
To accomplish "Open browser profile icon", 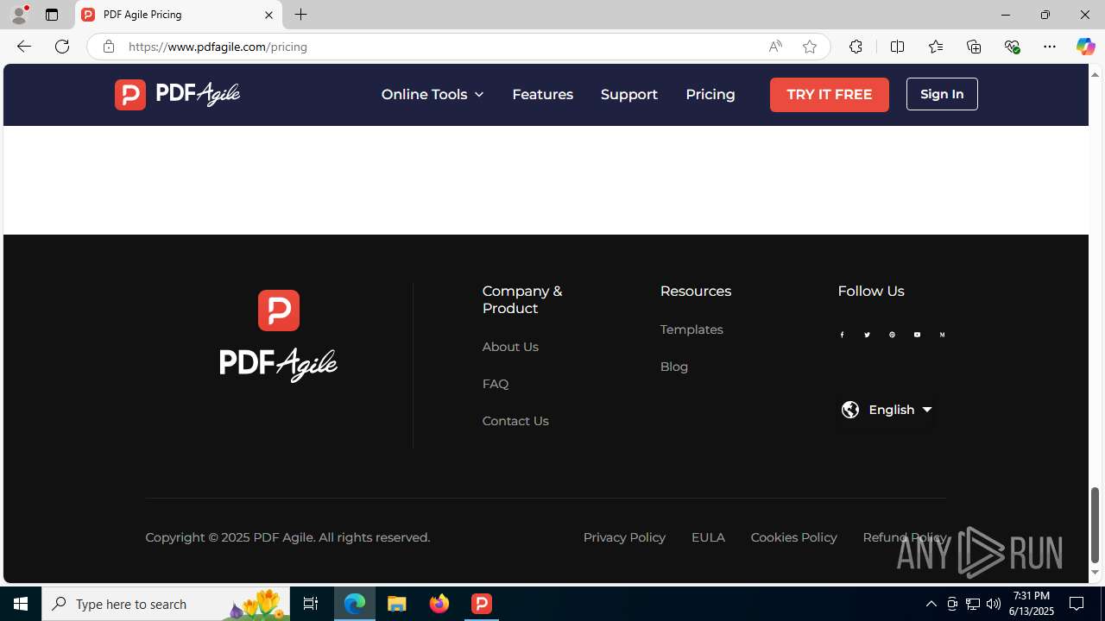I will (x=19, y=15).
